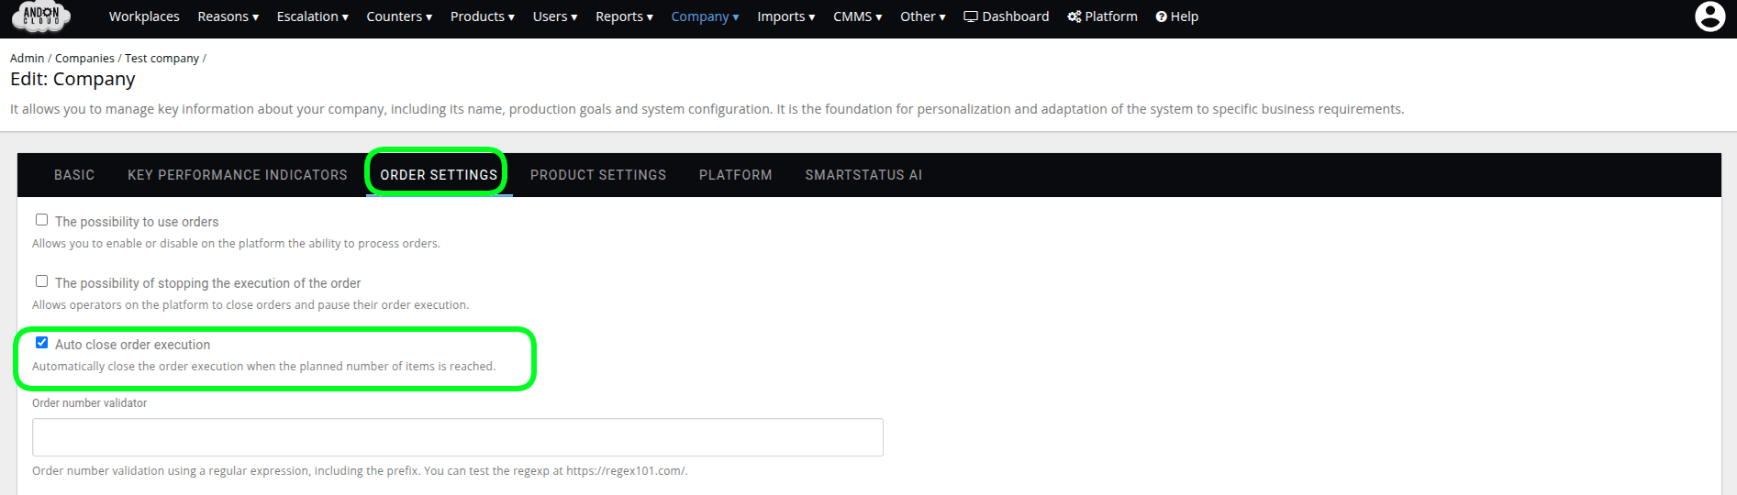Enable the possibility to use orders checkbox
The height and width of the screenshot is (495, 1737).
tap(42, 220)
